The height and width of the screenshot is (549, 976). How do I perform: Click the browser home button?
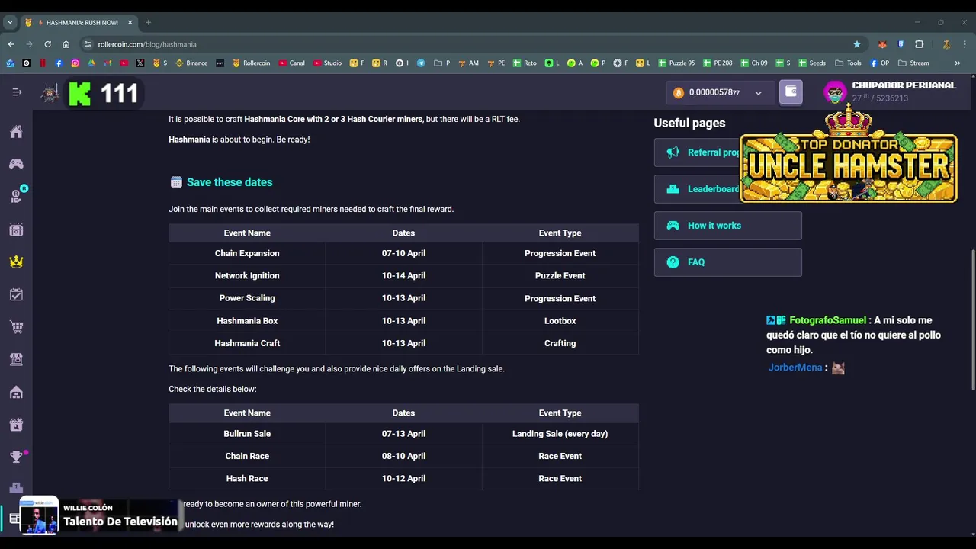pos(66,44)
